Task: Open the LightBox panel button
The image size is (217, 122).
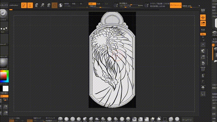Action: pyautogui.click(x=4, y=5)
